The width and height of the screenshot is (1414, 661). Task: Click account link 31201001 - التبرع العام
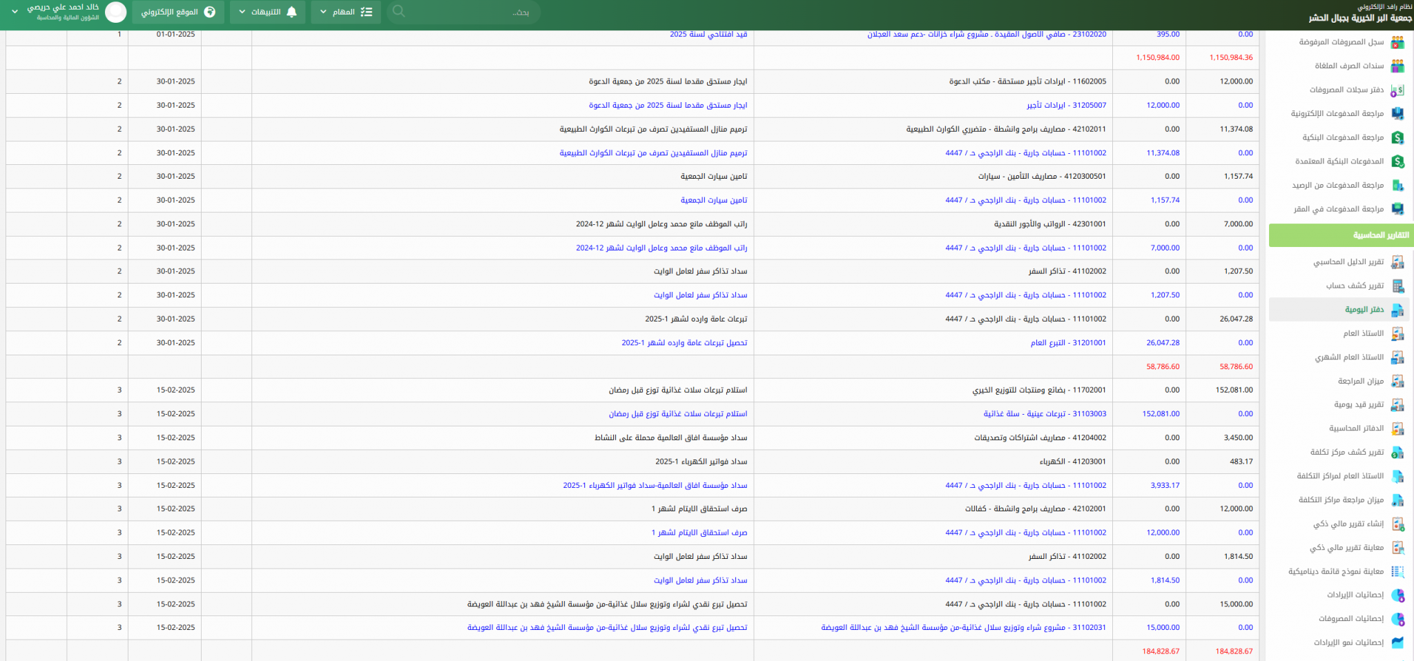click(x=1068, y=342)
